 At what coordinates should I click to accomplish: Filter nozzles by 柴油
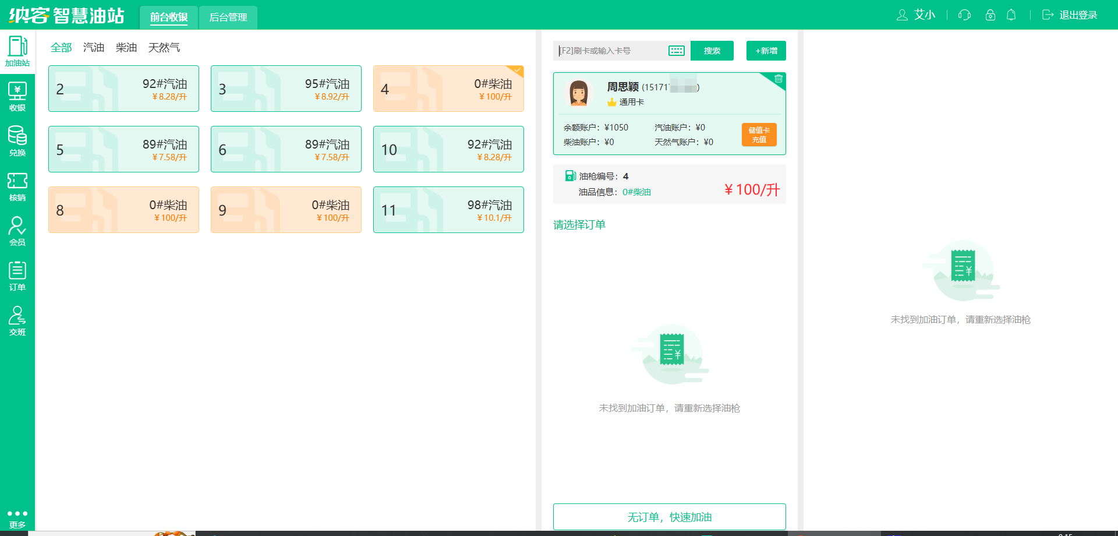click(x=126, y=47)
